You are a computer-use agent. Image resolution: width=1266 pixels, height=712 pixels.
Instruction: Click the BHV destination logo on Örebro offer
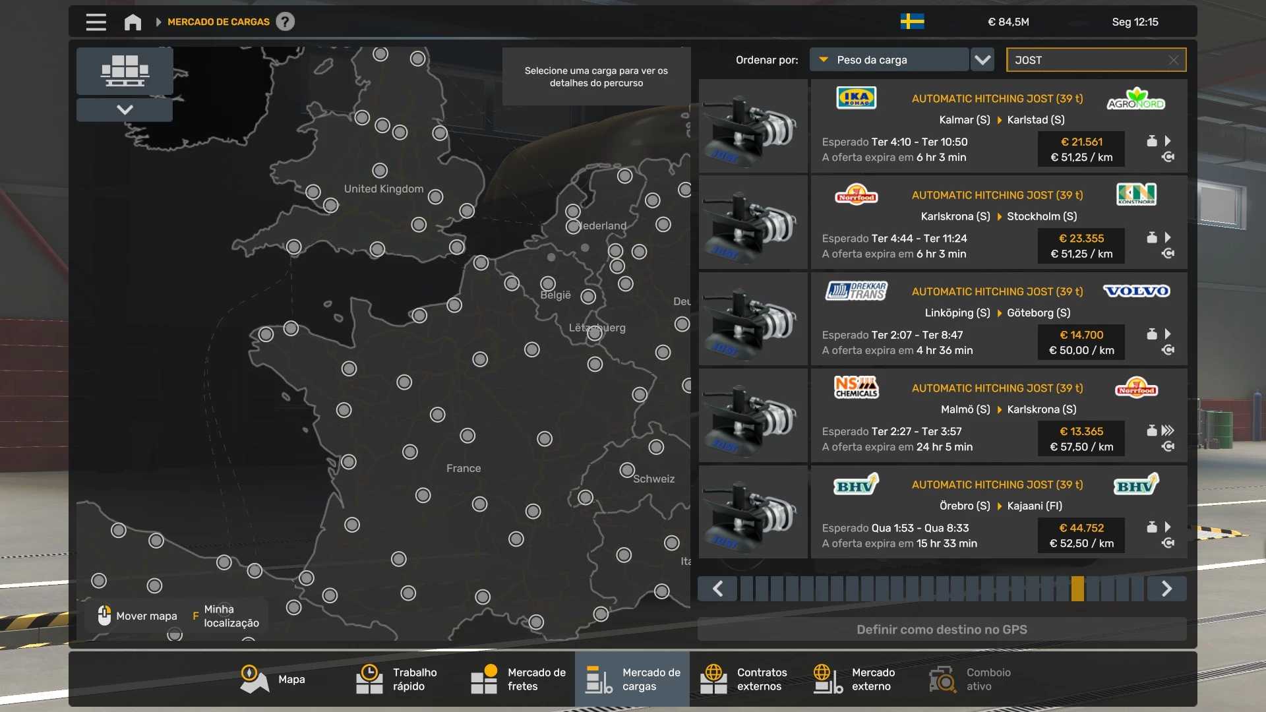(1136, 485)
